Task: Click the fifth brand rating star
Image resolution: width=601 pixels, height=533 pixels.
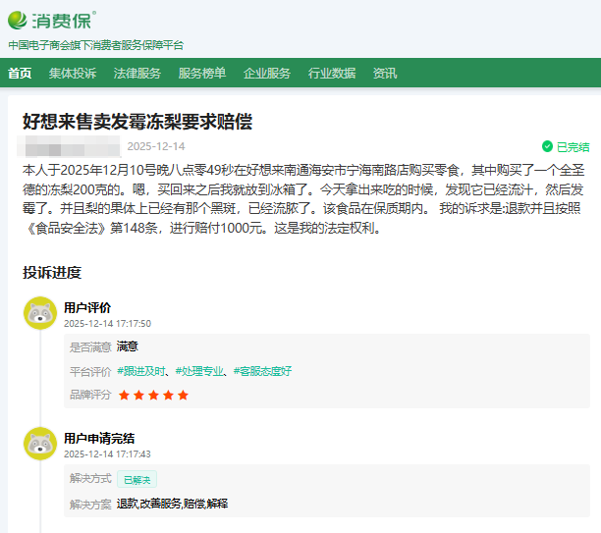Action: tap(183, 395)
